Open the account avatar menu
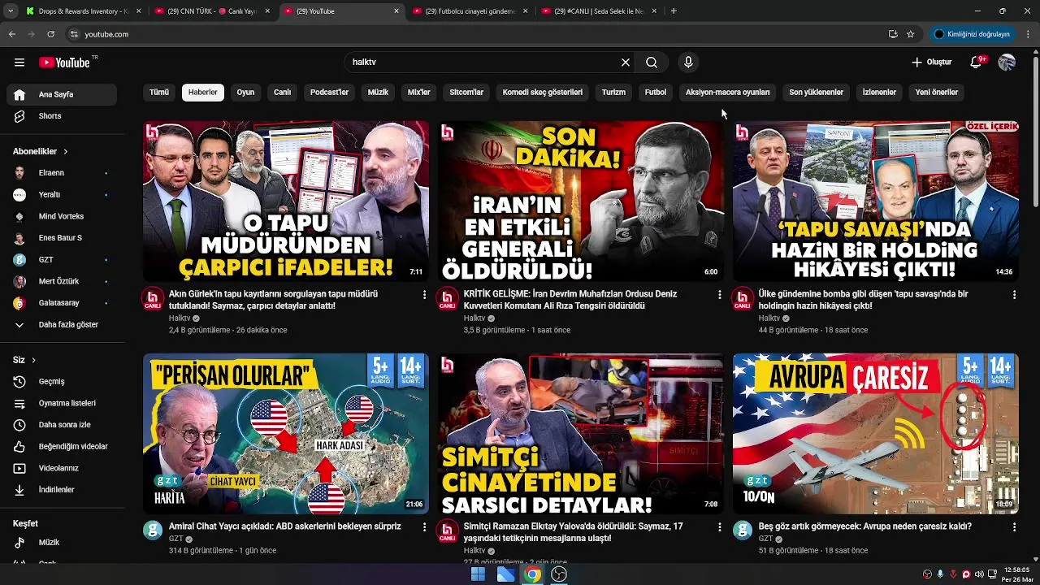The height and width of the screenshot is (585, 1040). pyautogui.click(x=1007, y=63)
